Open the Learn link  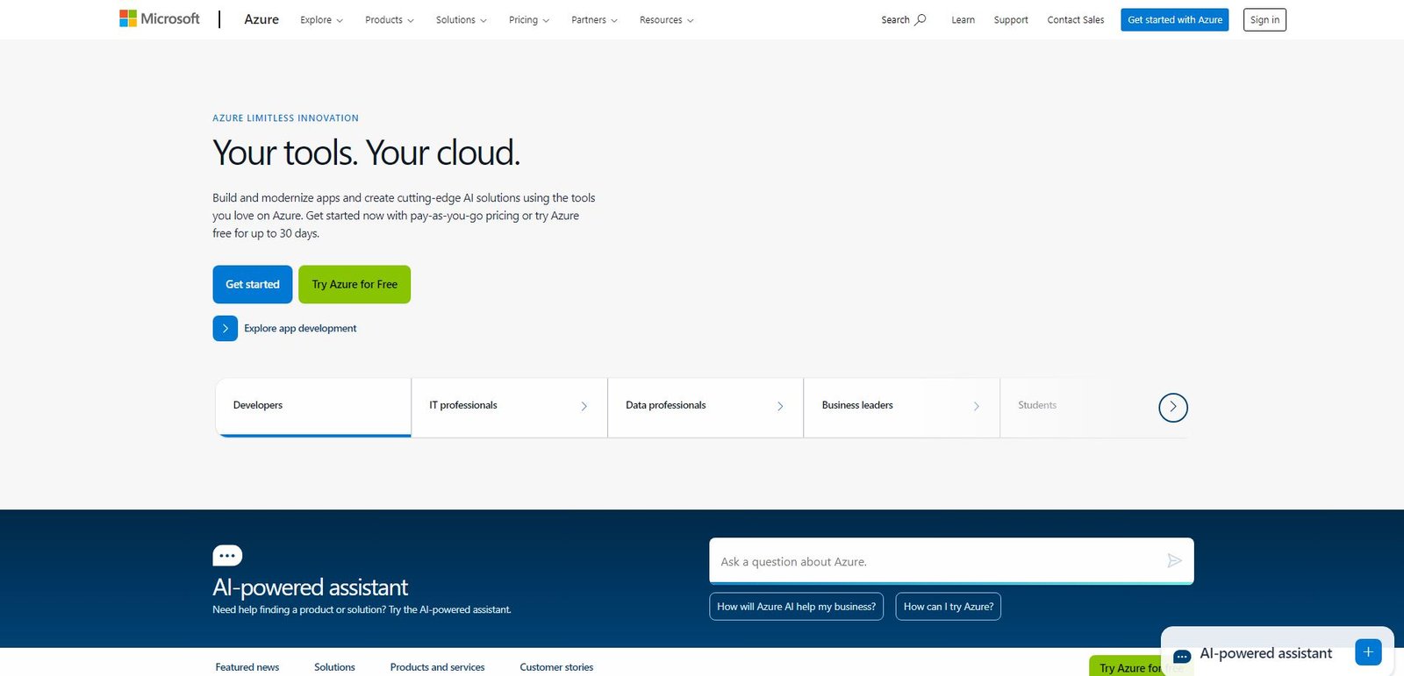point(963,19)
